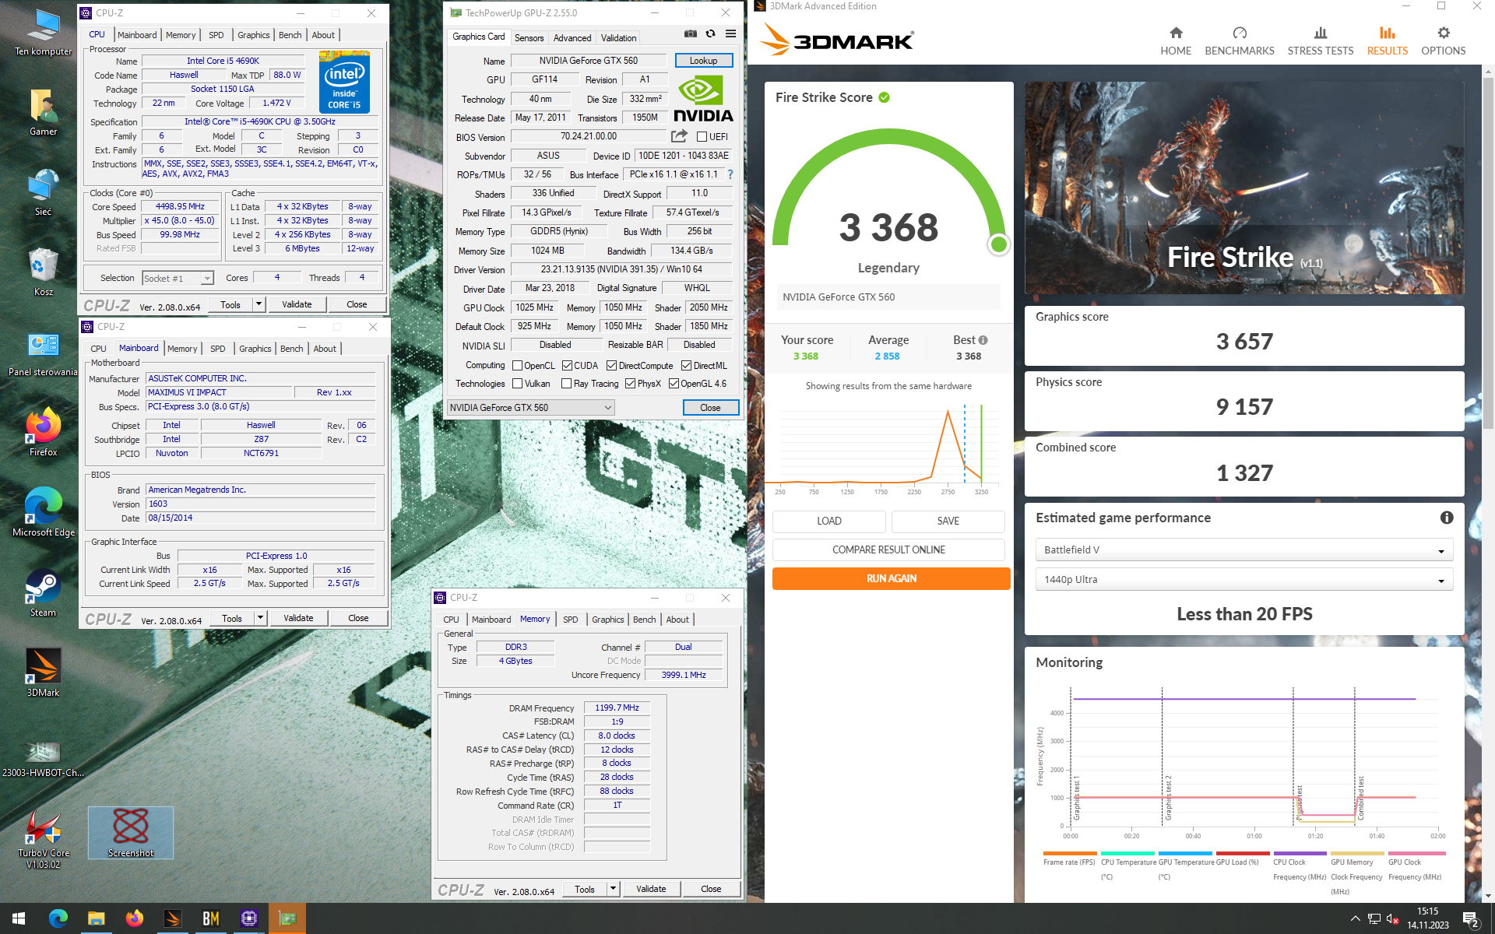Open Steam desktop shortcut
The image size is (1495, 934).
coord(43,592)
